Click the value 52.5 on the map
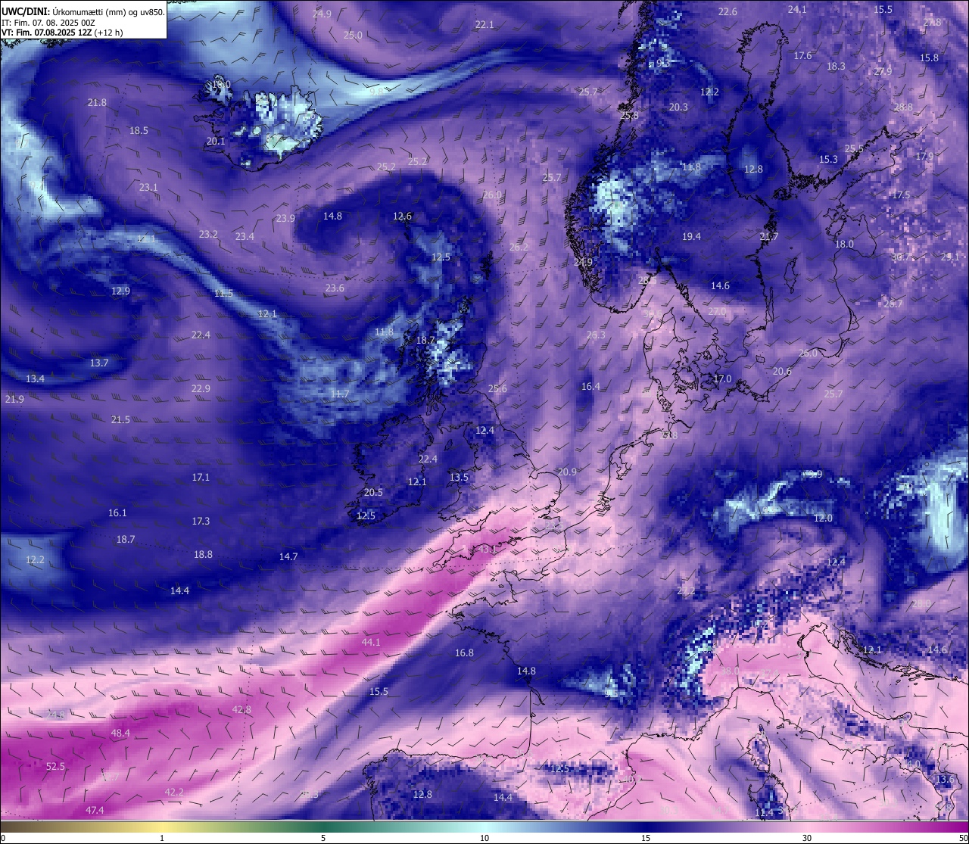Image resolution: width=969 pixels, height=844 pixels. click(x=55, y=767)
